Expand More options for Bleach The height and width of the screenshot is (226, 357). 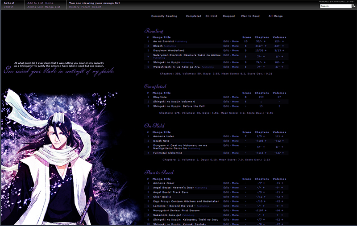pyautogui.click(x=235, y=46)
